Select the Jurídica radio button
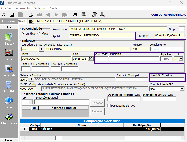 tap(23, 34)
